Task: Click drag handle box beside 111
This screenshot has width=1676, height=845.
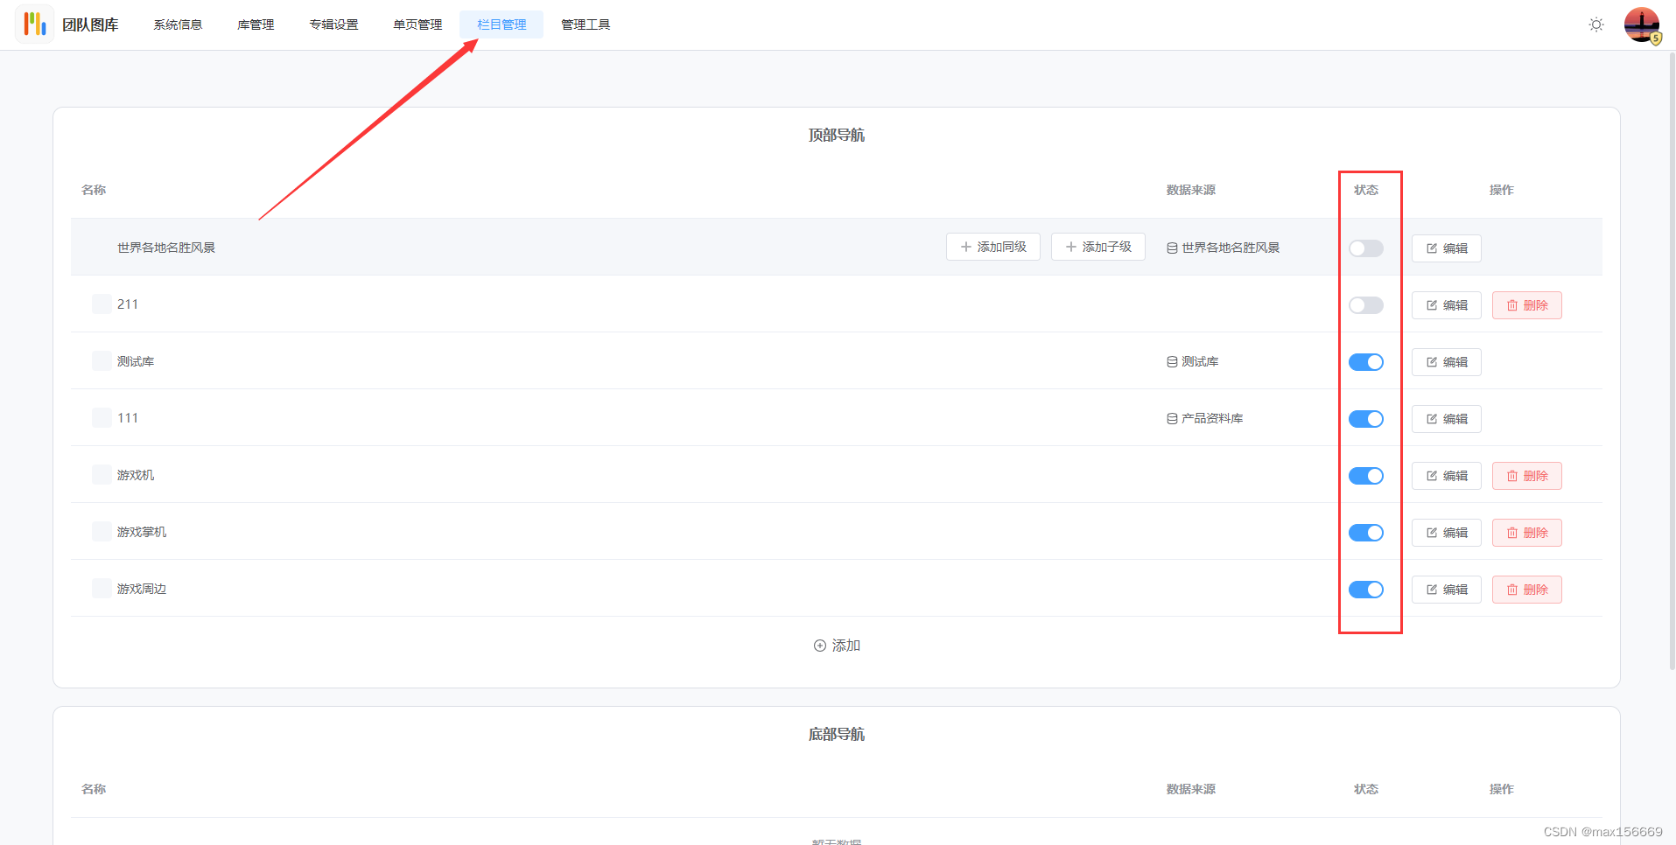Action: [x=102, y=417]
